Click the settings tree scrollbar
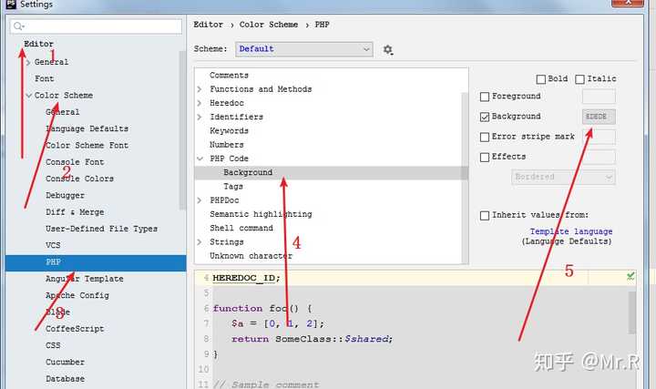 pos(182,129)
